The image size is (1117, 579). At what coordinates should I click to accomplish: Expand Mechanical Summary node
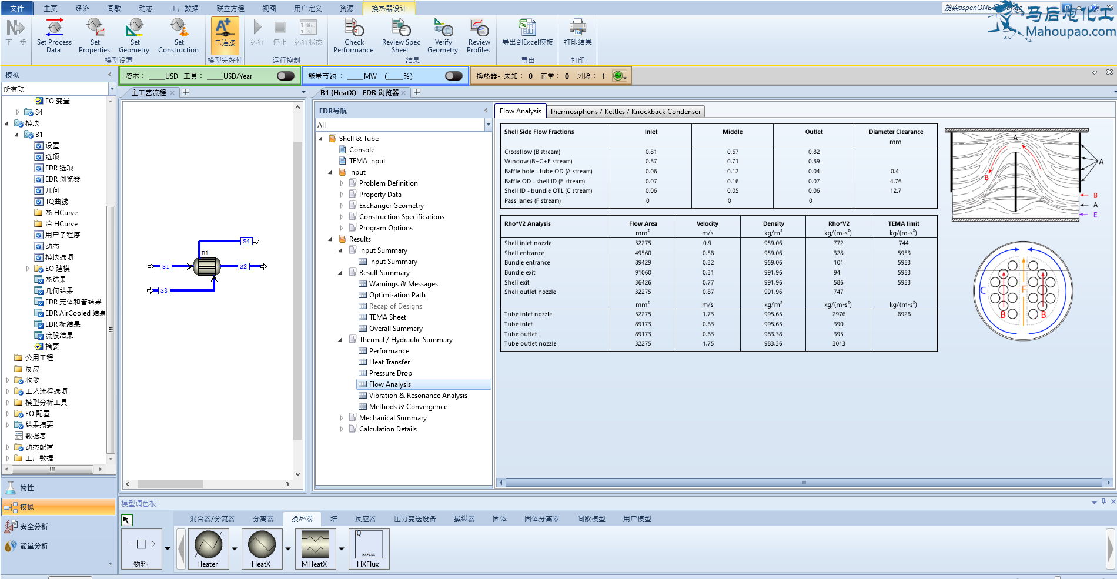[x=341, y=418]
